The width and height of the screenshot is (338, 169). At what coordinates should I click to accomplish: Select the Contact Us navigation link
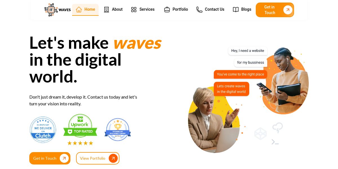click(210, 10)
